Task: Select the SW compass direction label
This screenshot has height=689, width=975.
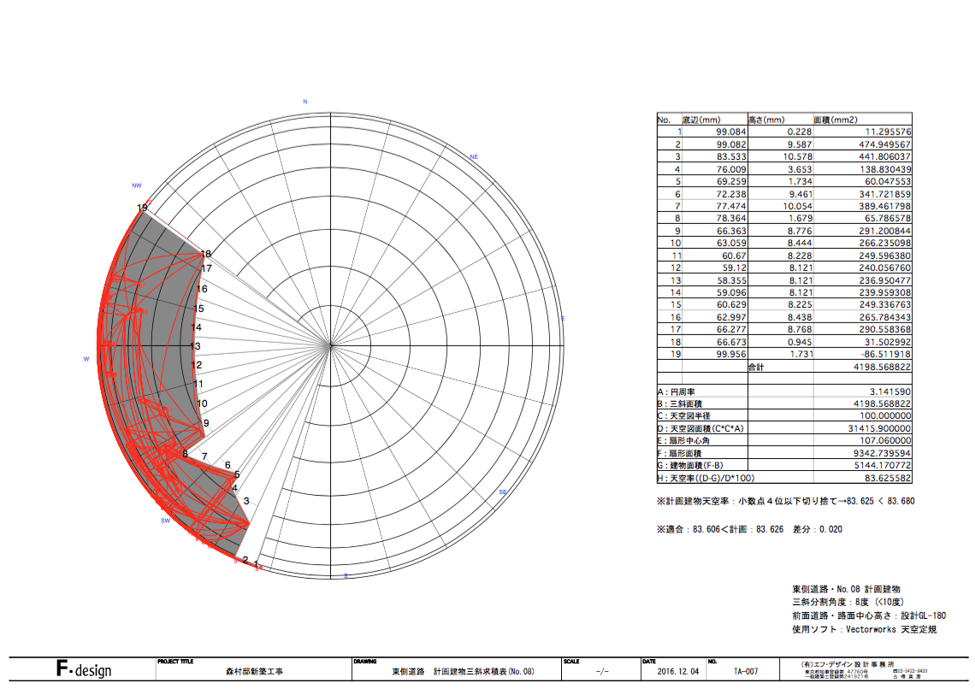Action: [164, 520]
